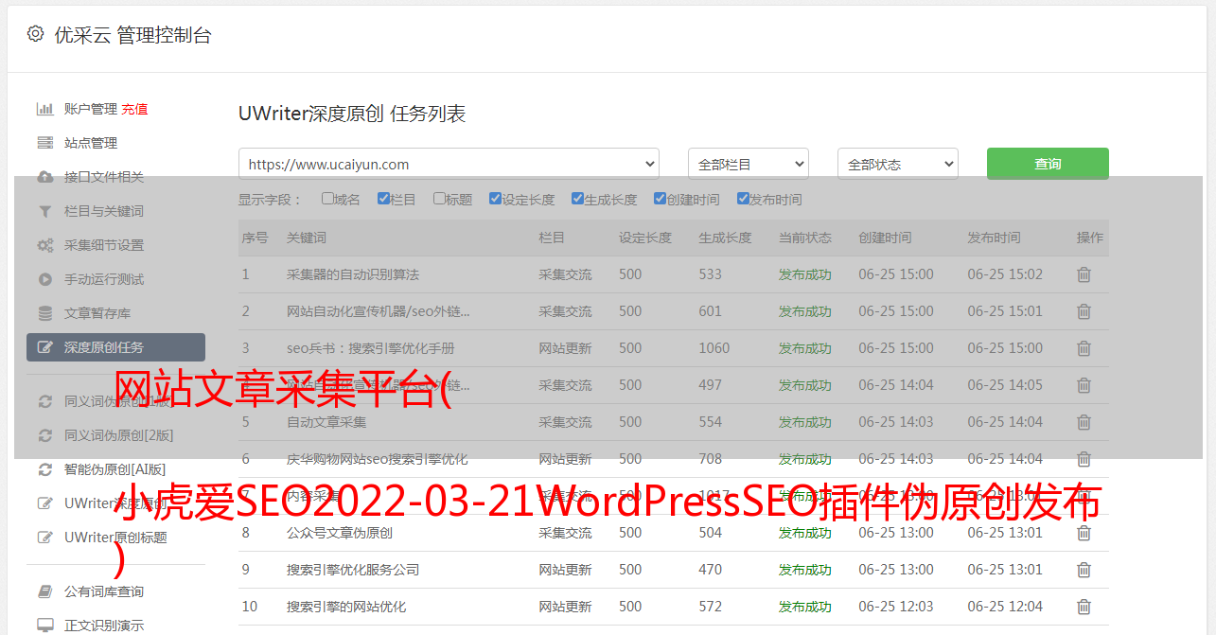
Task: Delete the 搜索引擎优化服务公司 task via trash icon
Action: tap(1084, 570)
